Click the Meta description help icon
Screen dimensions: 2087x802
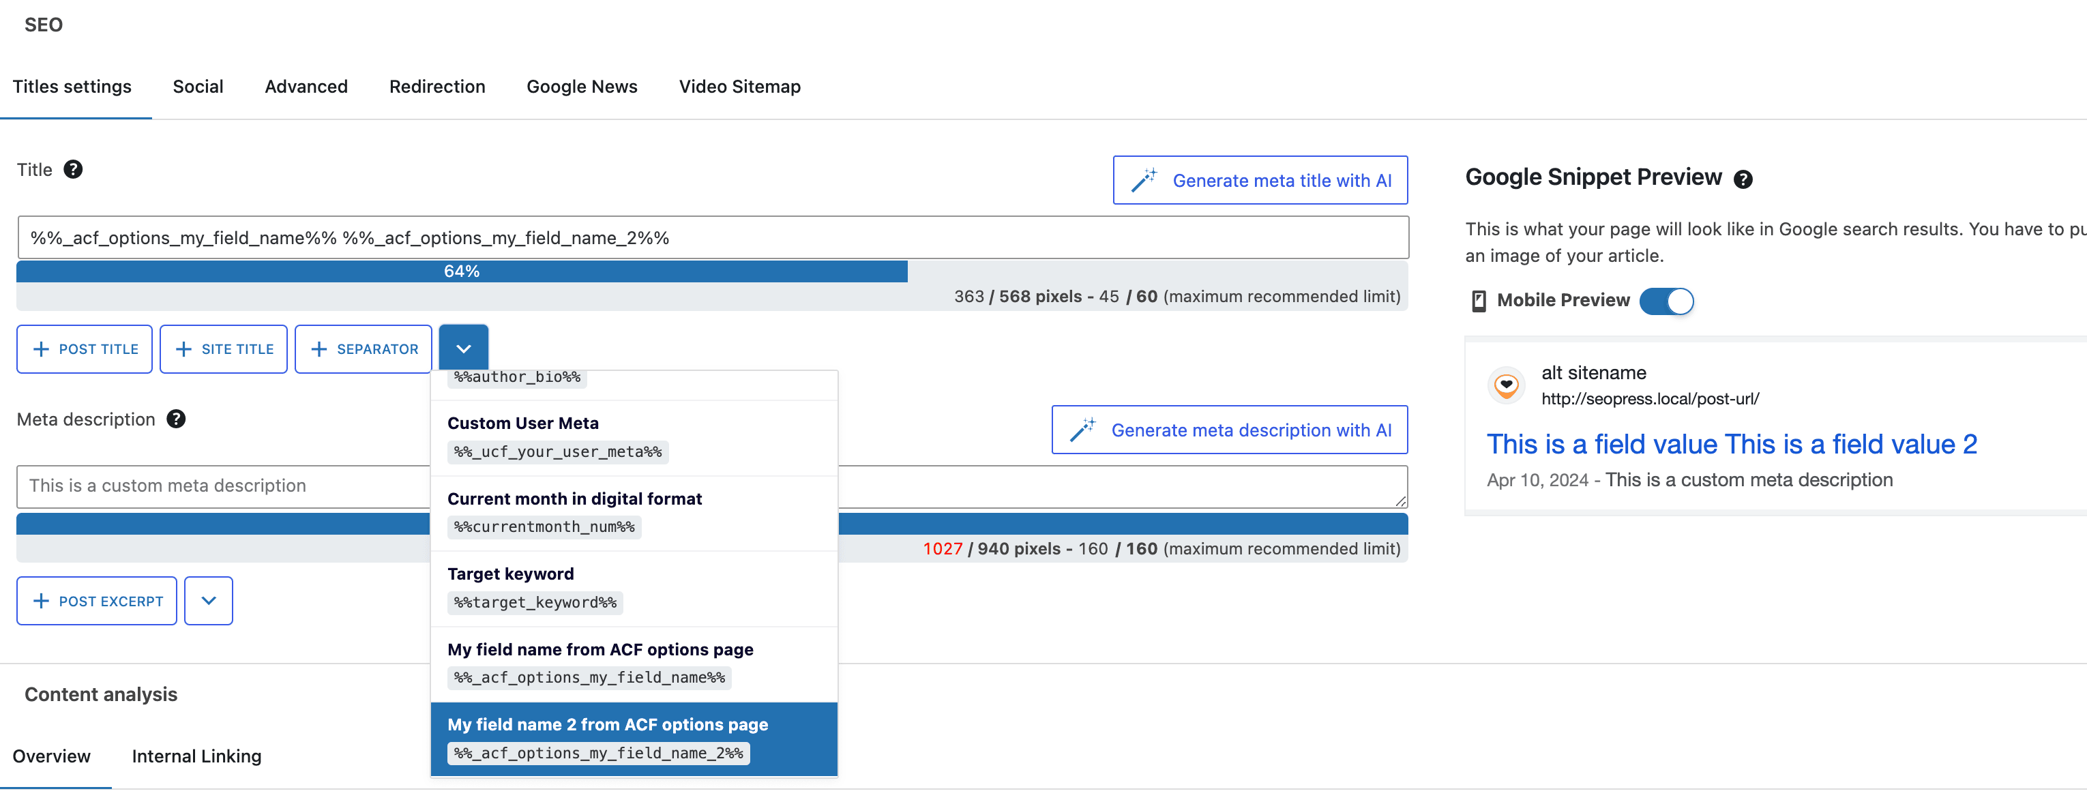pyautogui.click(x=176, y=419)
